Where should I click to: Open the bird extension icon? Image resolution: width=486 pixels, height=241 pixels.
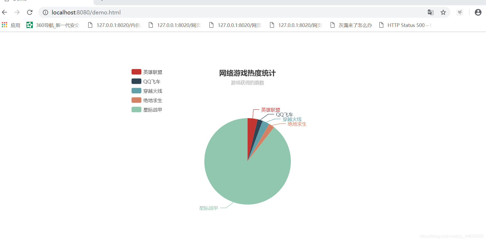coord(460,12)
